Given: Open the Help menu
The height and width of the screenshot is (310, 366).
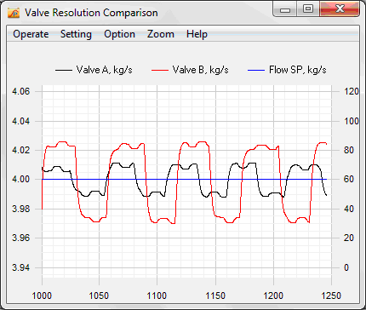Looking at the screenshot, I should (x=197, y=34).
